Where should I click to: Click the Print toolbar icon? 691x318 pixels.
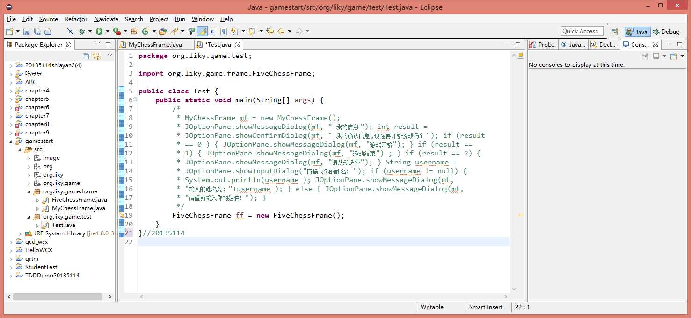click(x=48, y=31)
